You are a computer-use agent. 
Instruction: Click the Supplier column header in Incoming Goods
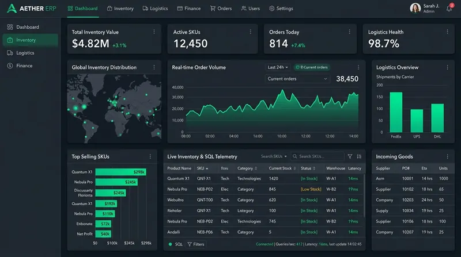tap(383, 168)
